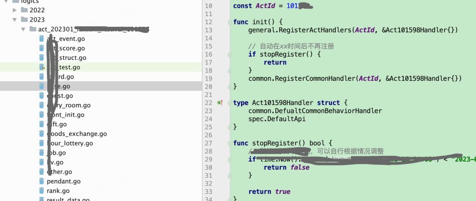Click the Go file icon beside other.go

pyautogui.click(x=41, y=172)
